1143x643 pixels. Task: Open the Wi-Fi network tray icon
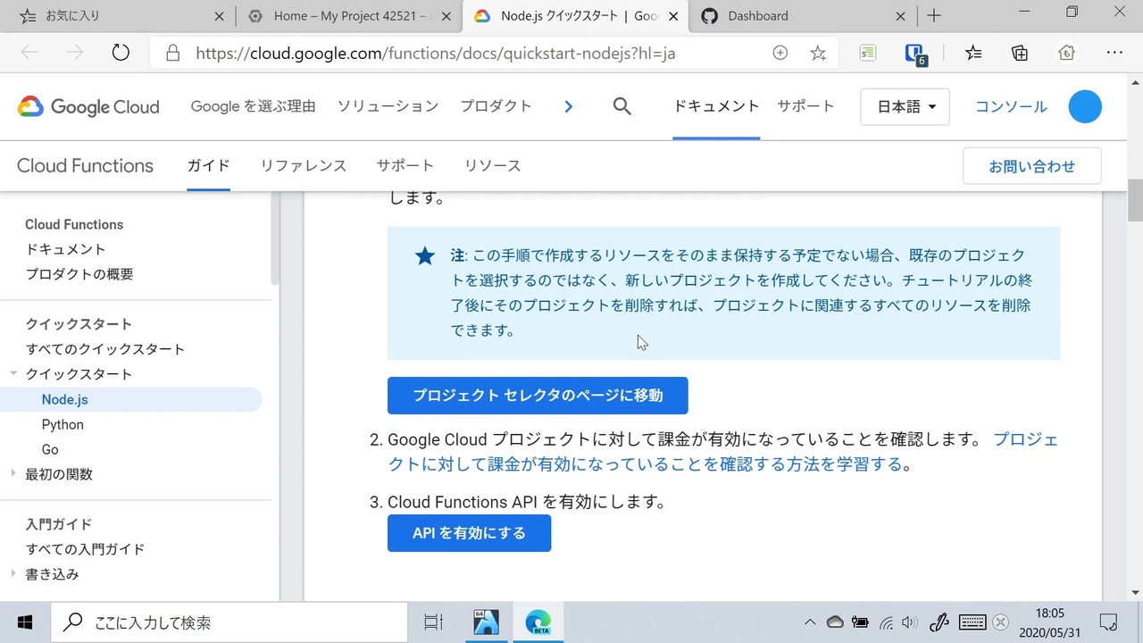pyautogui.click(x=886, y=622)
